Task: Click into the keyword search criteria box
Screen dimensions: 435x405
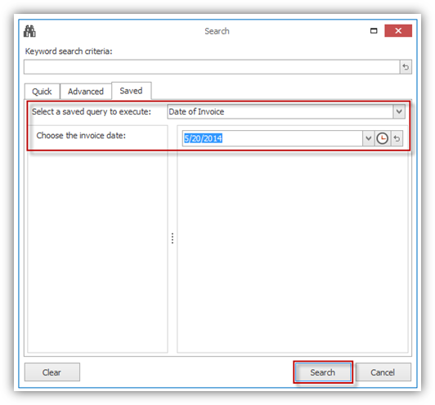Action: [x=212, y=67]
